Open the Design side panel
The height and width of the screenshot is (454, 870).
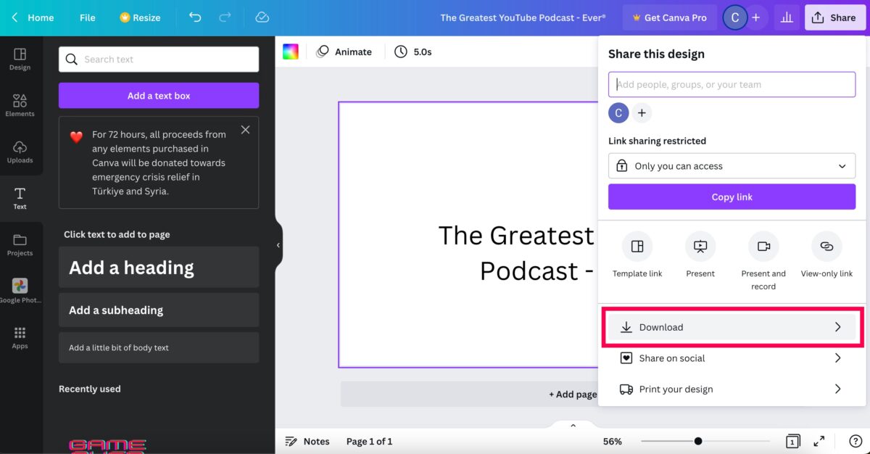tap(20, 59)
